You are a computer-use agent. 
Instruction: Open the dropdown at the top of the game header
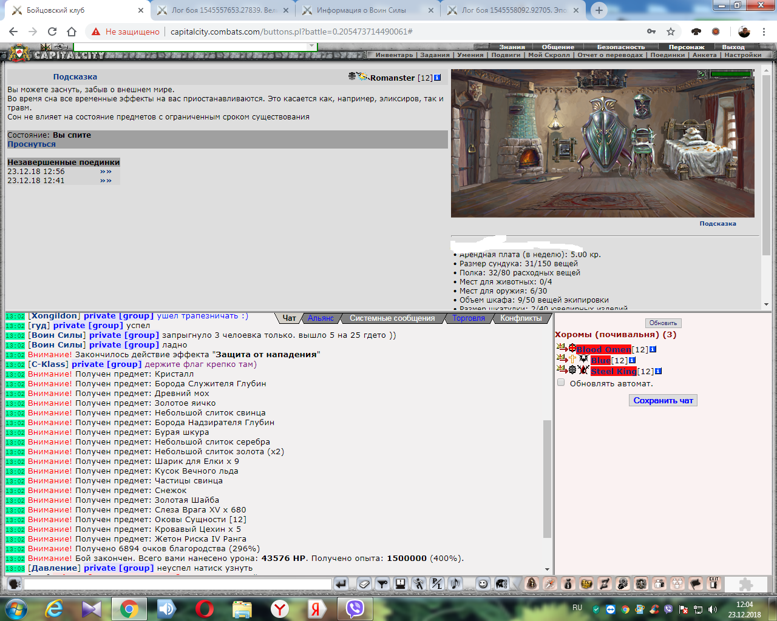(311, 46)
